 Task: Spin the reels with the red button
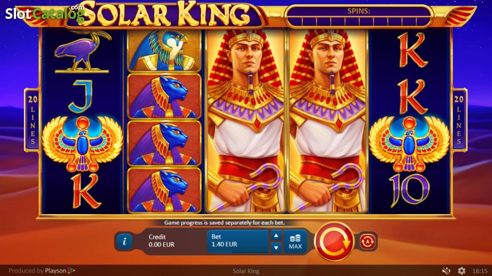tap(334, 242)
